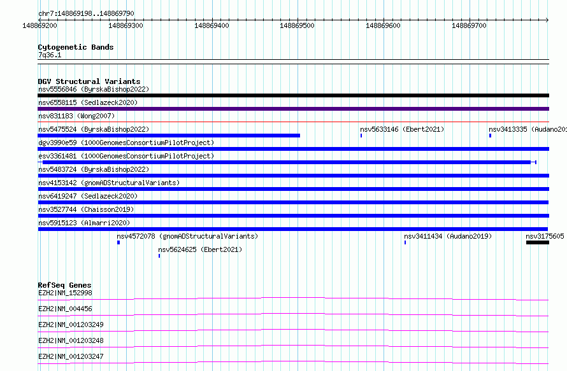Click variant label nsv5556846 (ByrskaBishop2022)
Viewport: 567px width, 371px height.
[x=94, y=89]
